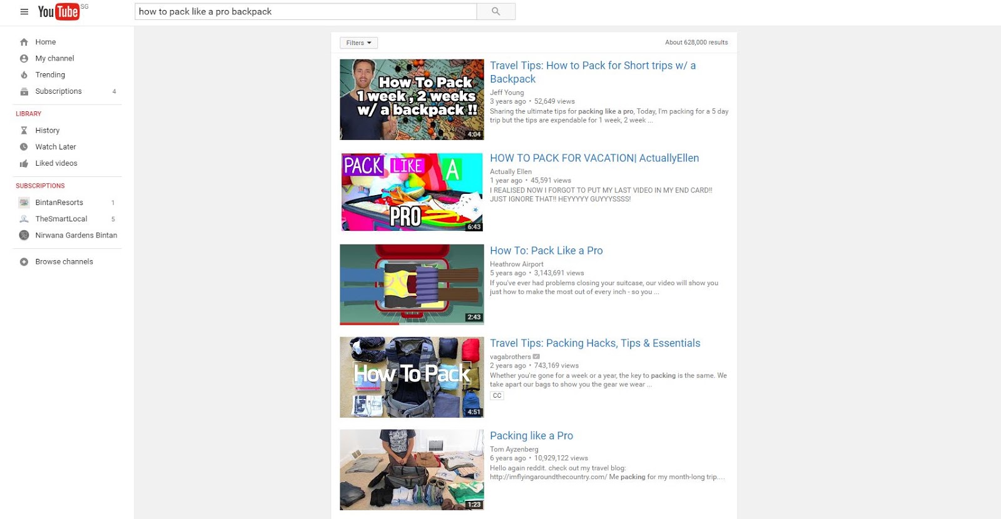This screenshot has width=1001, height=519.
Task: Click the search input field
Action: pos(305,11)
